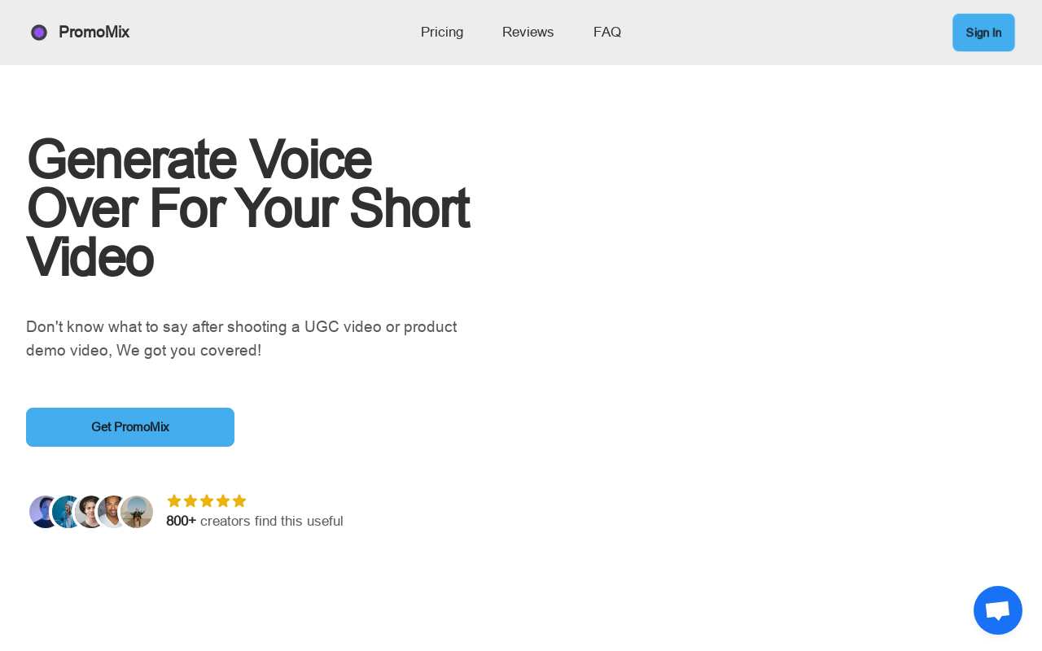Go to the Reviews section
The width and height of the screenshot is (1042, 651).
pos(528,33)
